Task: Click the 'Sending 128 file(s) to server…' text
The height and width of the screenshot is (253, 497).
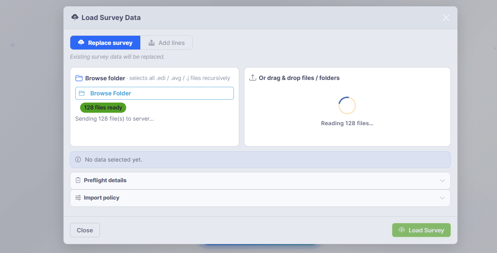Action: coord(115,119)
